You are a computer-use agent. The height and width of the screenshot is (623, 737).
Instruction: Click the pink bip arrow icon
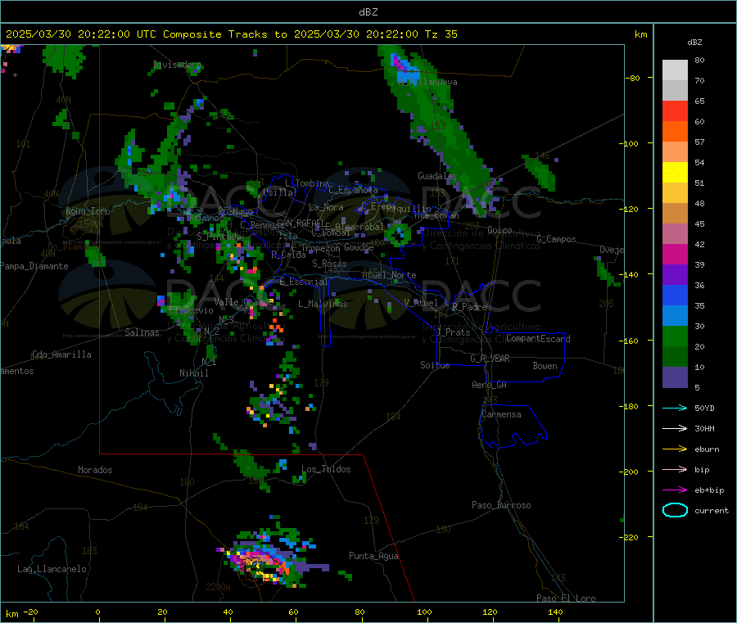click(x=675, y=469)
